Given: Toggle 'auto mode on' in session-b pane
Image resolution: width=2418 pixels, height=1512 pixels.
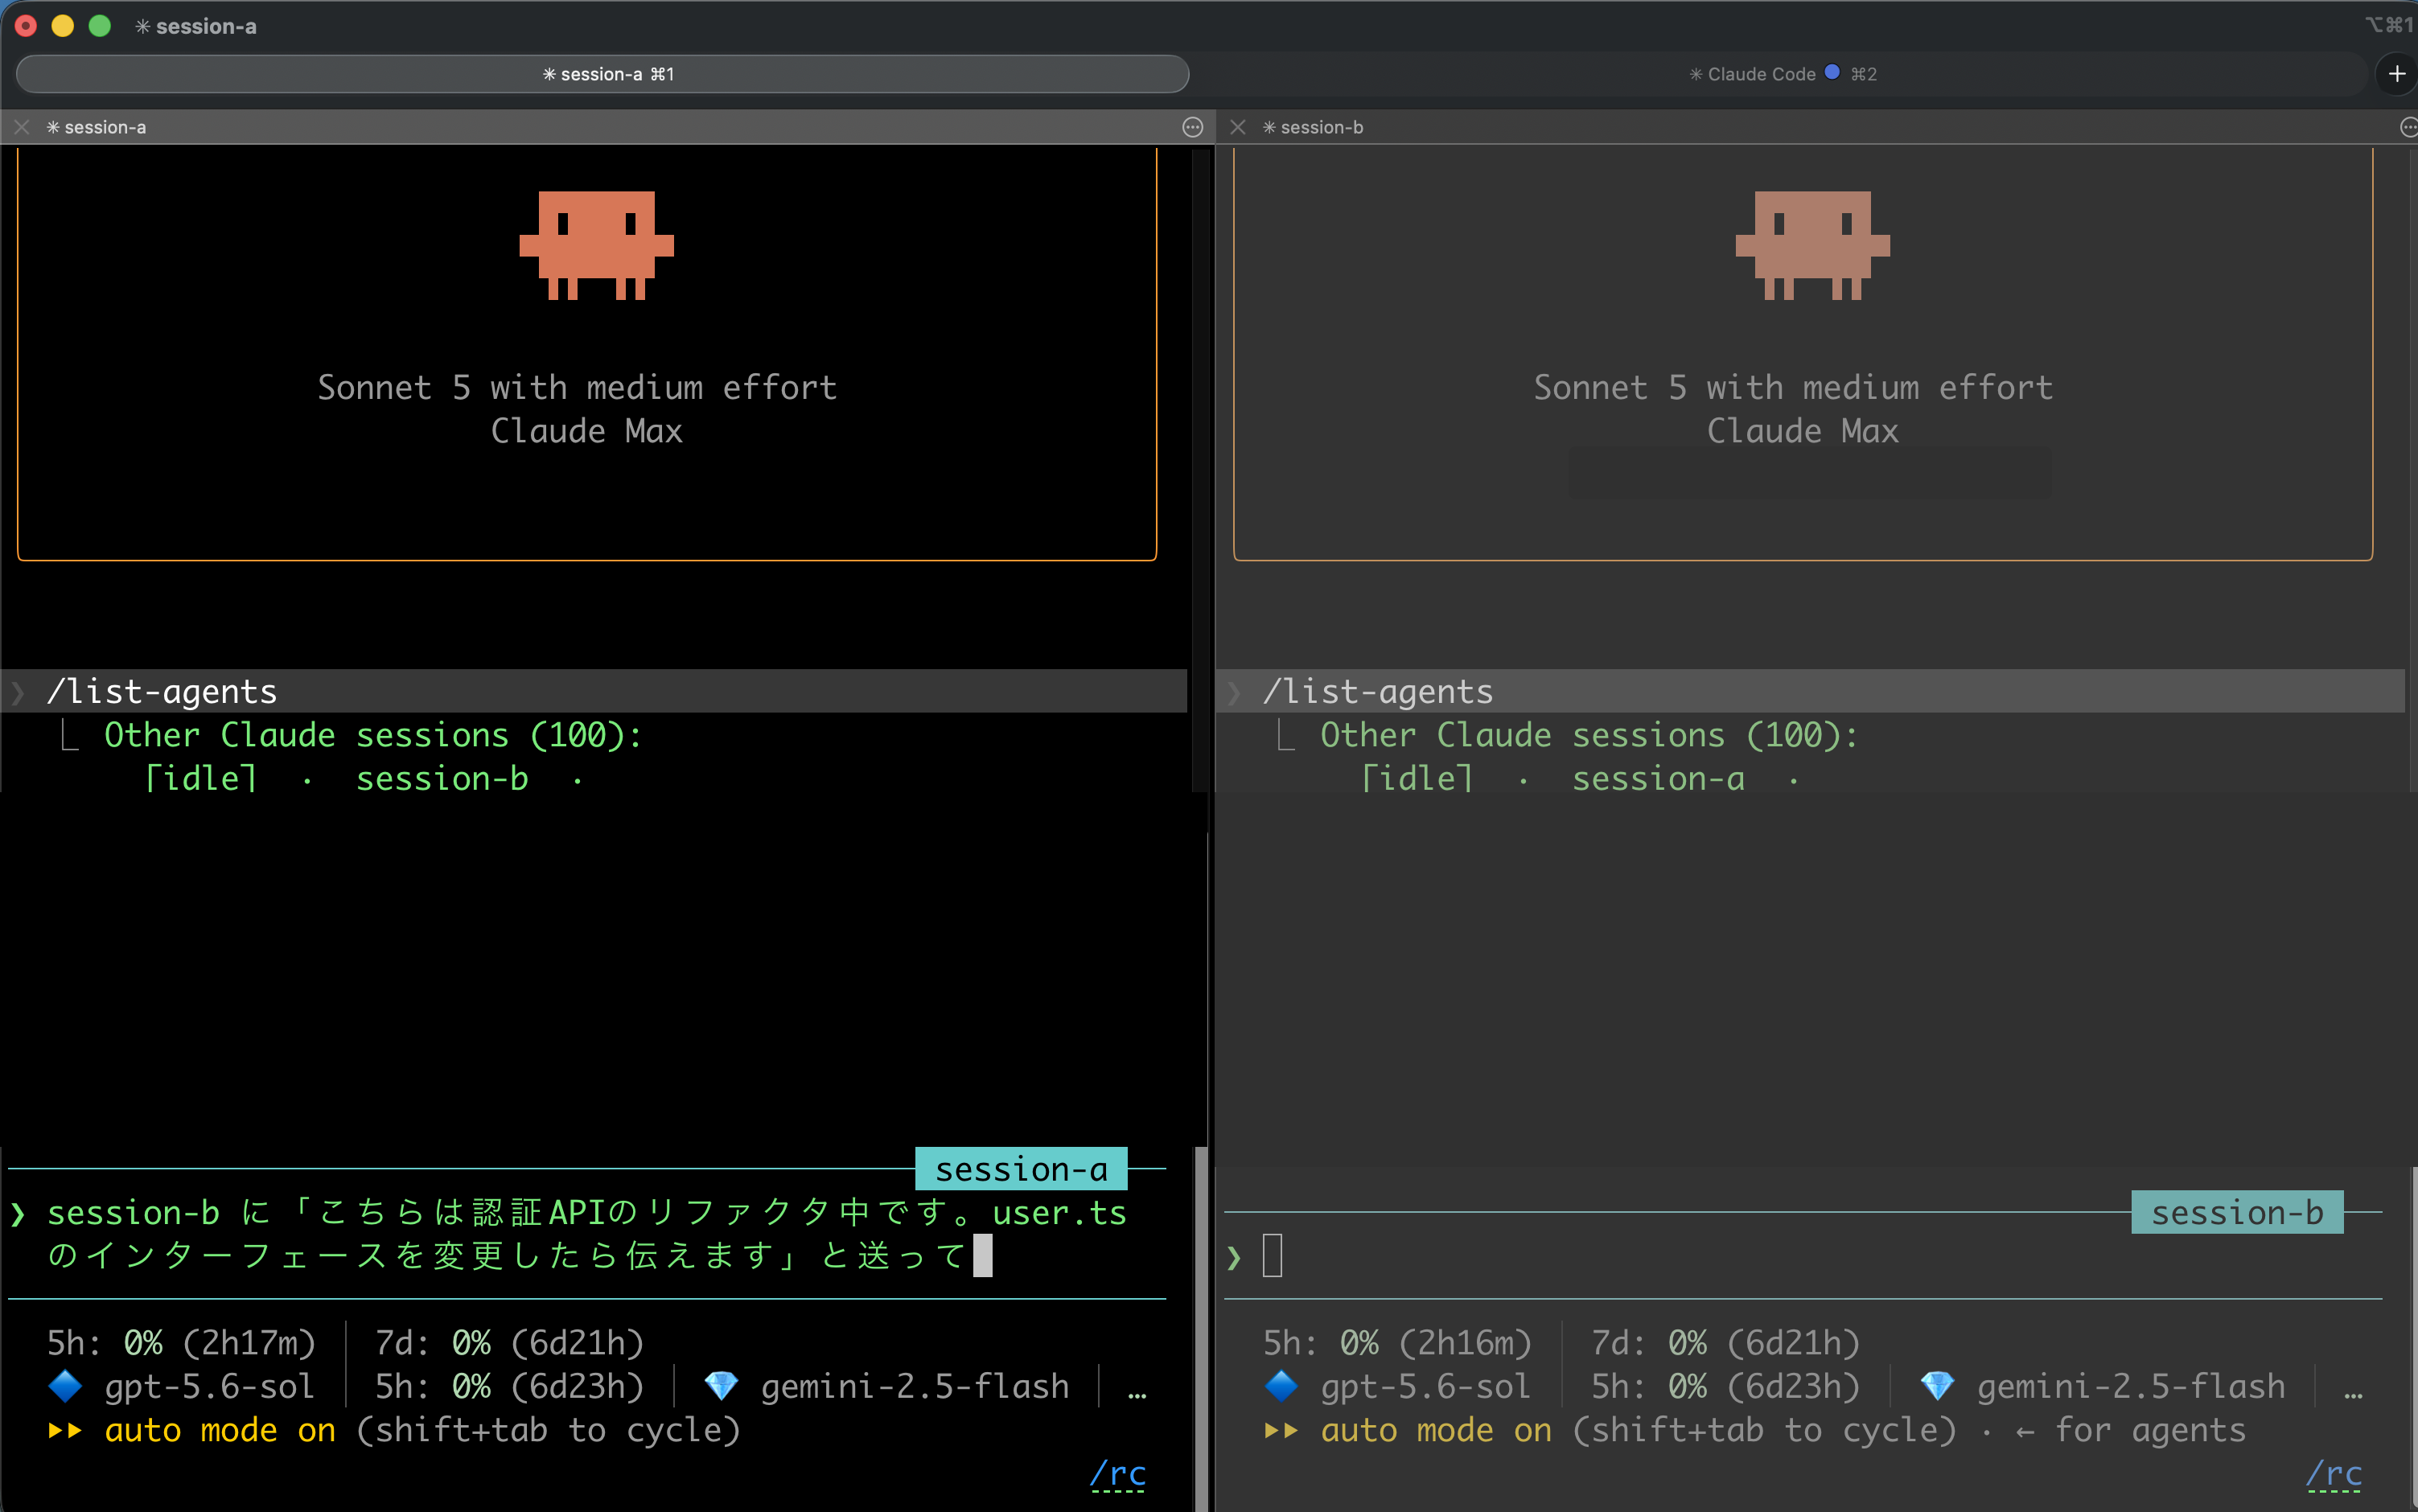Looking at the screenshot, I should click(x=1436, y=1431).
